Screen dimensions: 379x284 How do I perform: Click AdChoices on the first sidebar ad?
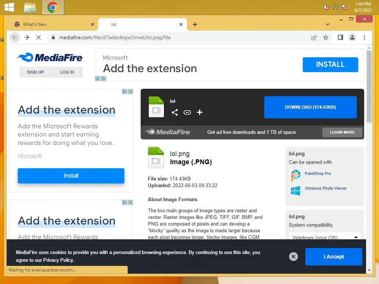pyautogui.click(x=124, y=92)
